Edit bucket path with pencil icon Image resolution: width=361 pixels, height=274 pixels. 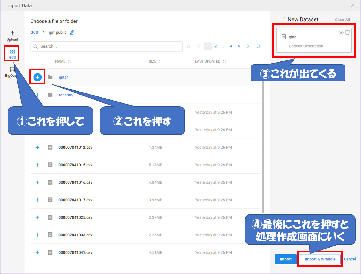point(72,32)
